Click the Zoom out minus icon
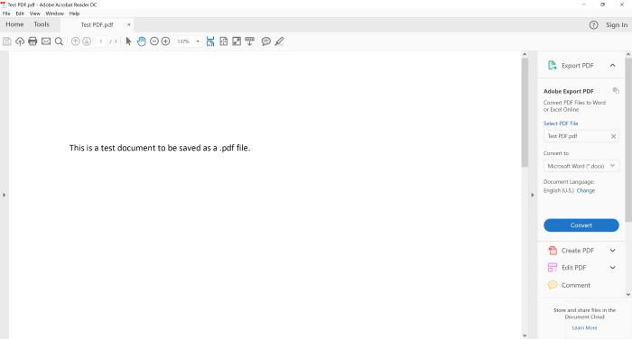The width and height of the screenshot is (632, 339). click(154, 41)
